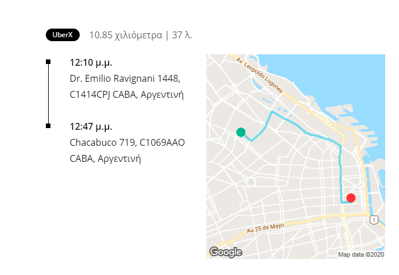The width and height of the screenshot is (399, 275).
Task: Click the green pickup marker on map
Action: 241,132
